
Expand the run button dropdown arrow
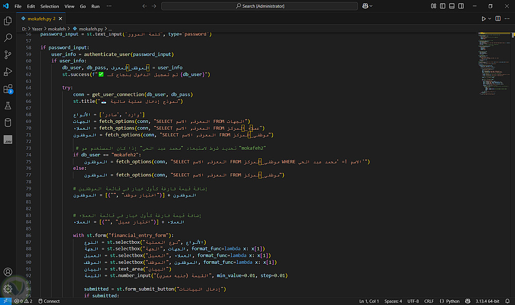[x=489, y=19]
